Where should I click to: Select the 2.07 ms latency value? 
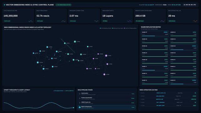74,16
